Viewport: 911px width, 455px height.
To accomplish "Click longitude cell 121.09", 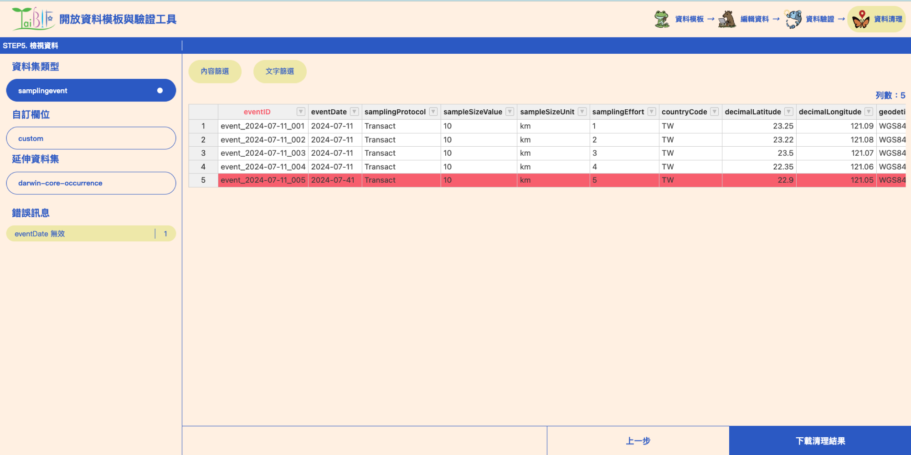I will [836, 126].
